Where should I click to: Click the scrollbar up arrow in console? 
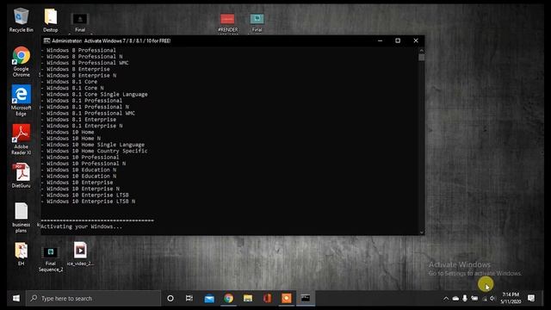pos(421,50)
